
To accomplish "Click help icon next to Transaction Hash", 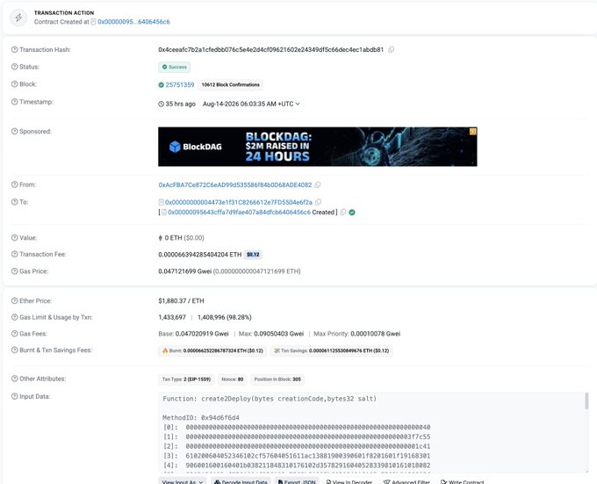I will pos(14,49).
